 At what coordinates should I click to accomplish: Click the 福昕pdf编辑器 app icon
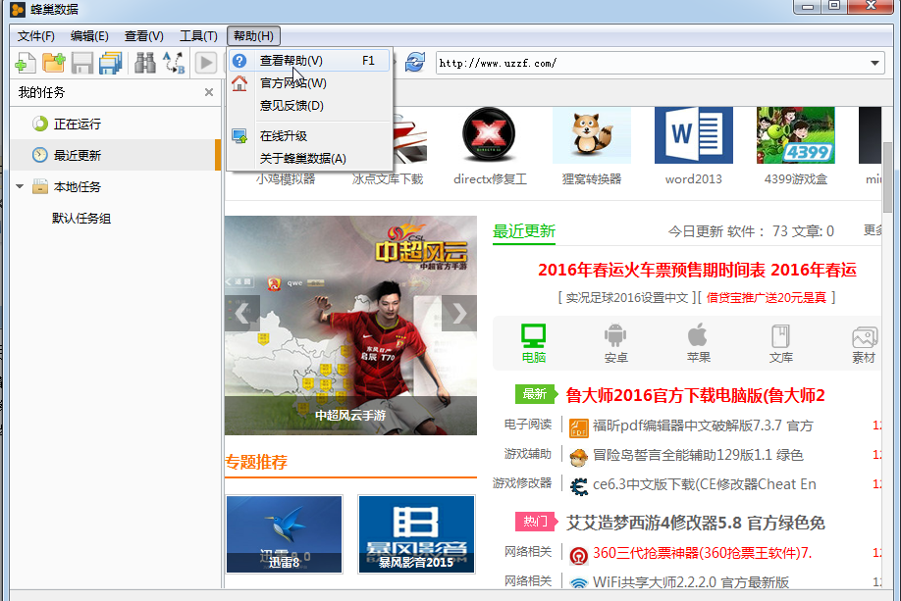(579, 427)
